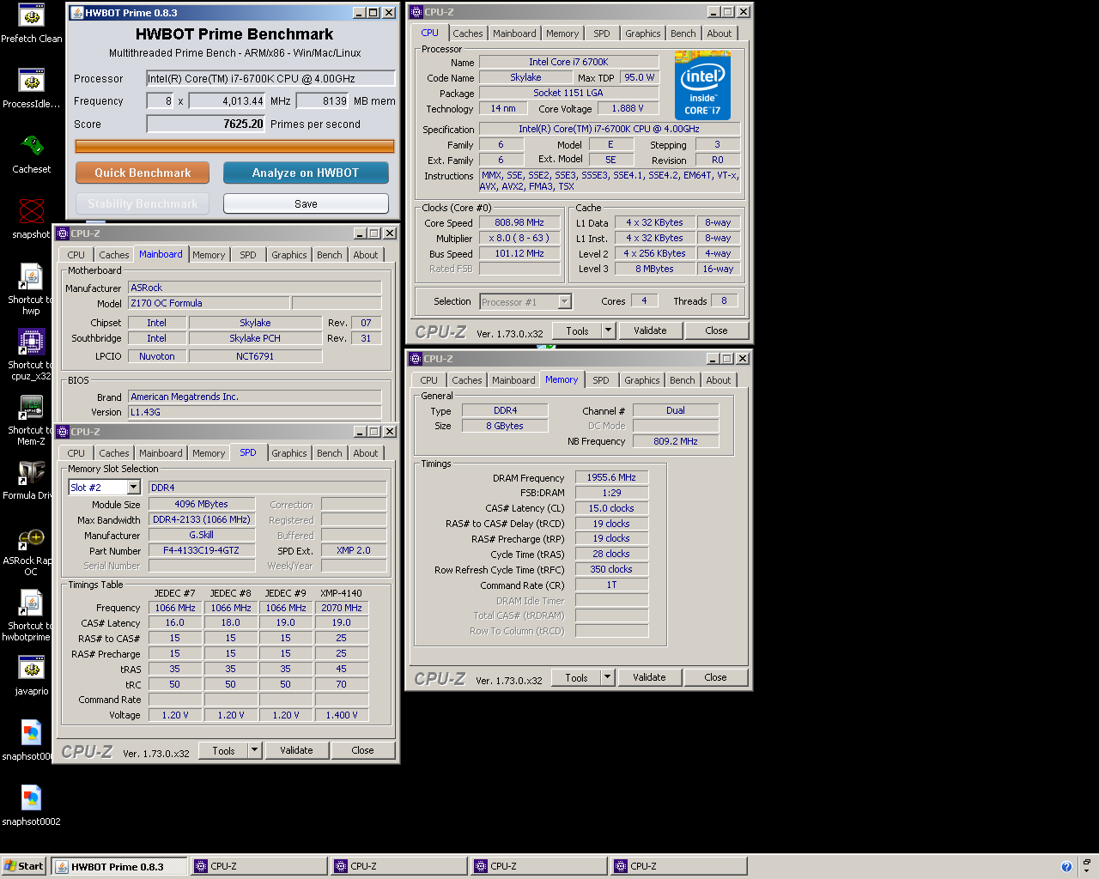Expand Tools dropdown arrow in SPD window
1099x879 pixels.
point(255,750)
